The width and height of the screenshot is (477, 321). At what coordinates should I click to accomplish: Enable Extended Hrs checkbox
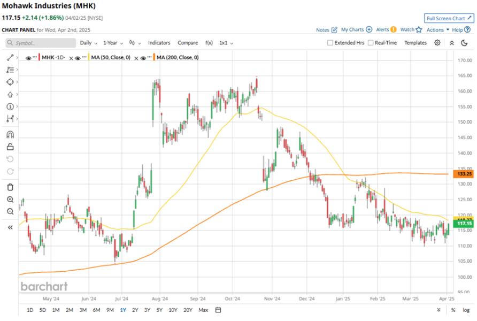[x=330, y=43]
